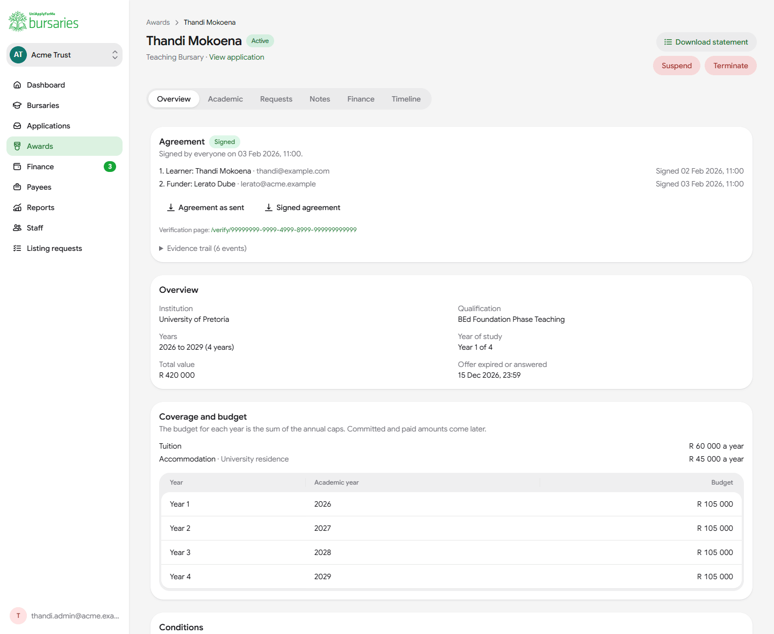Open the Finance tab in award view
The height and width of the screenshot is (634, 774).
tap(361, 99)
